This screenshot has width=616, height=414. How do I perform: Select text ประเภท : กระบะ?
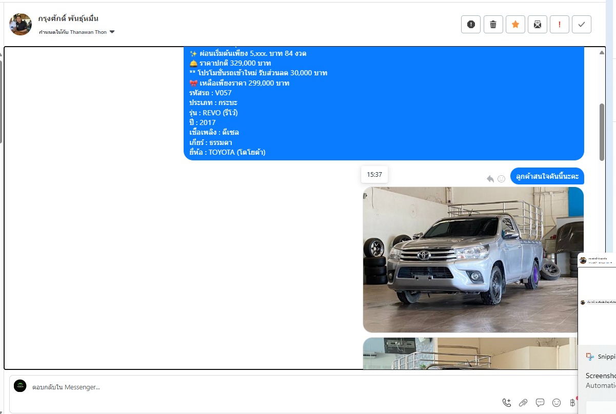click(213, 102)
